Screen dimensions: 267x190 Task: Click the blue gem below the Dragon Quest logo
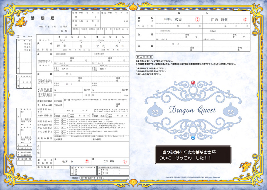(193, 138)
